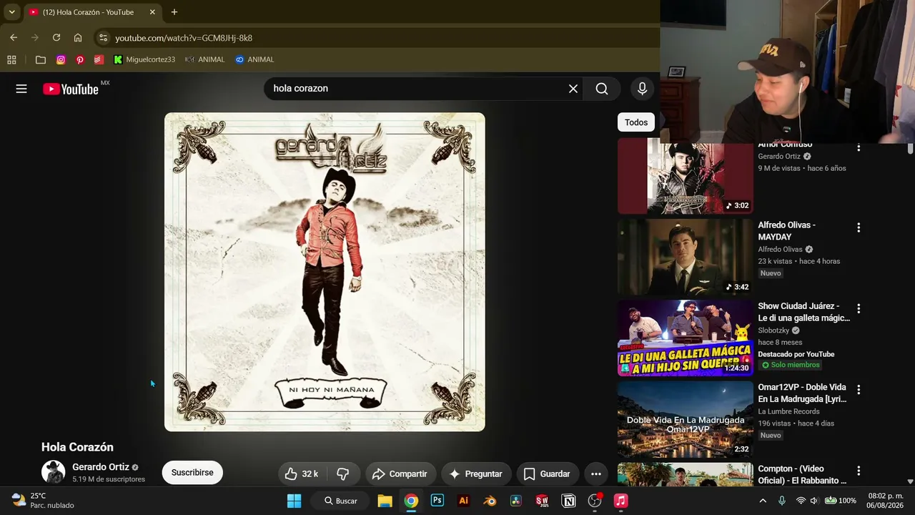The height and width of the screenshot is (515, 915).
Task: Open the Wi-Fi network icon in tray
Action: click(801, 501)
